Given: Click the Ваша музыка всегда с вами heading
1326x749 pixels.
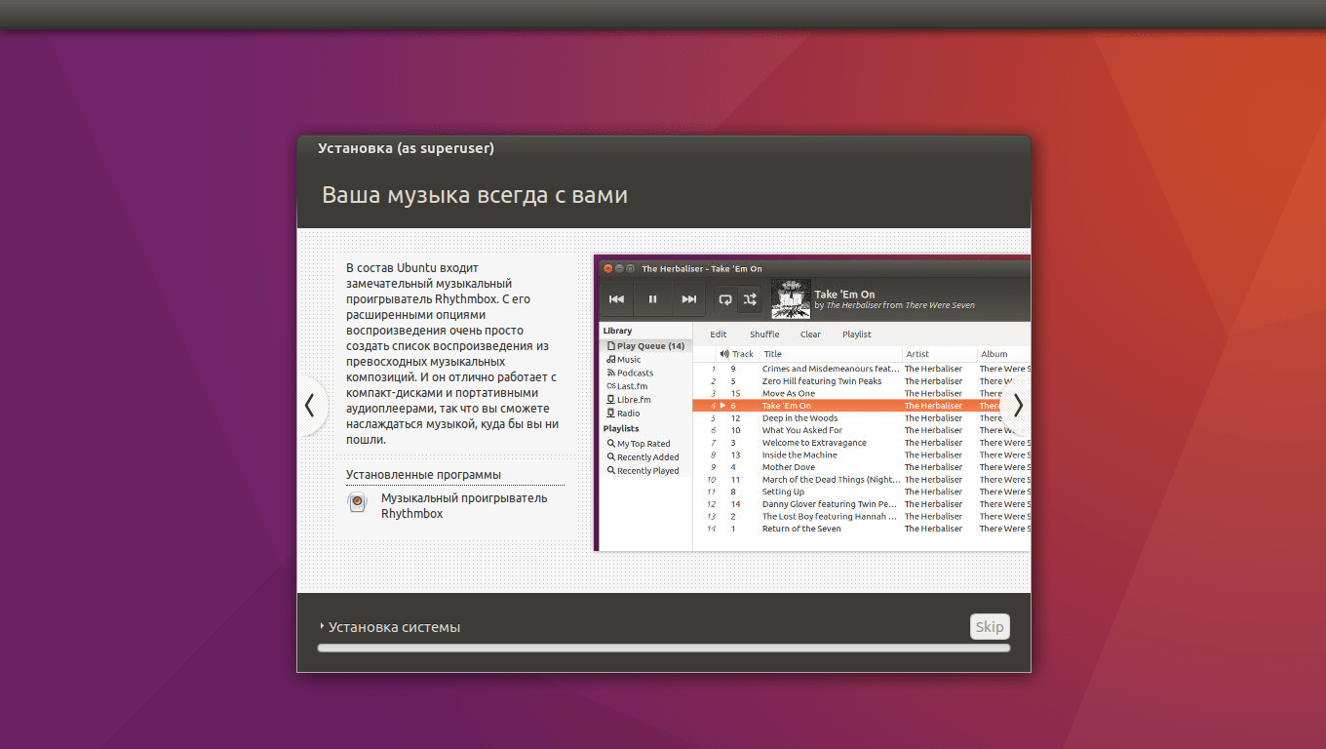Looking at the screenshot, I should tap(475, 195).
